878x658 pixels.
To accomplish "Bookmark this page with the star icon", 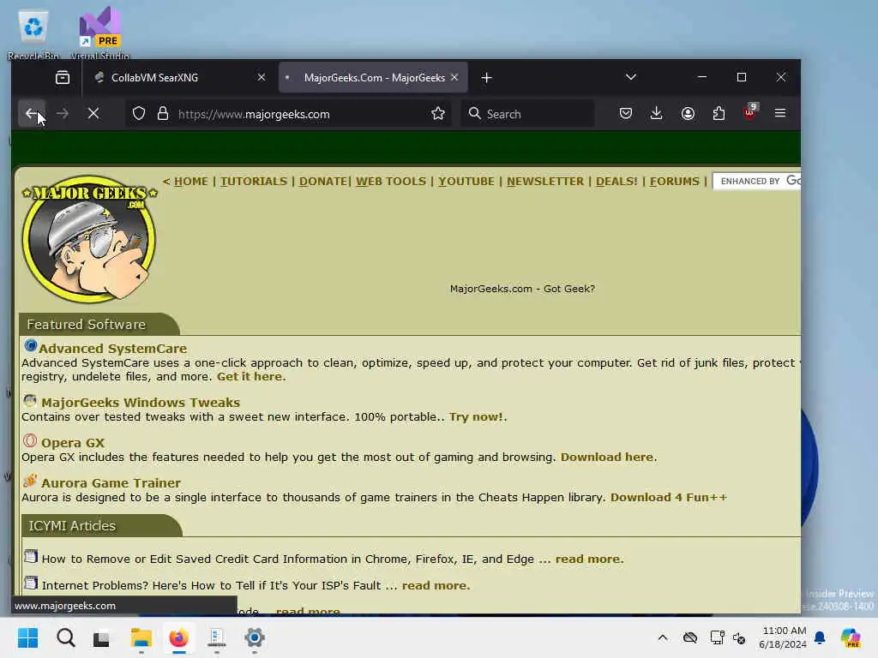I will click(x=438, y=114).
